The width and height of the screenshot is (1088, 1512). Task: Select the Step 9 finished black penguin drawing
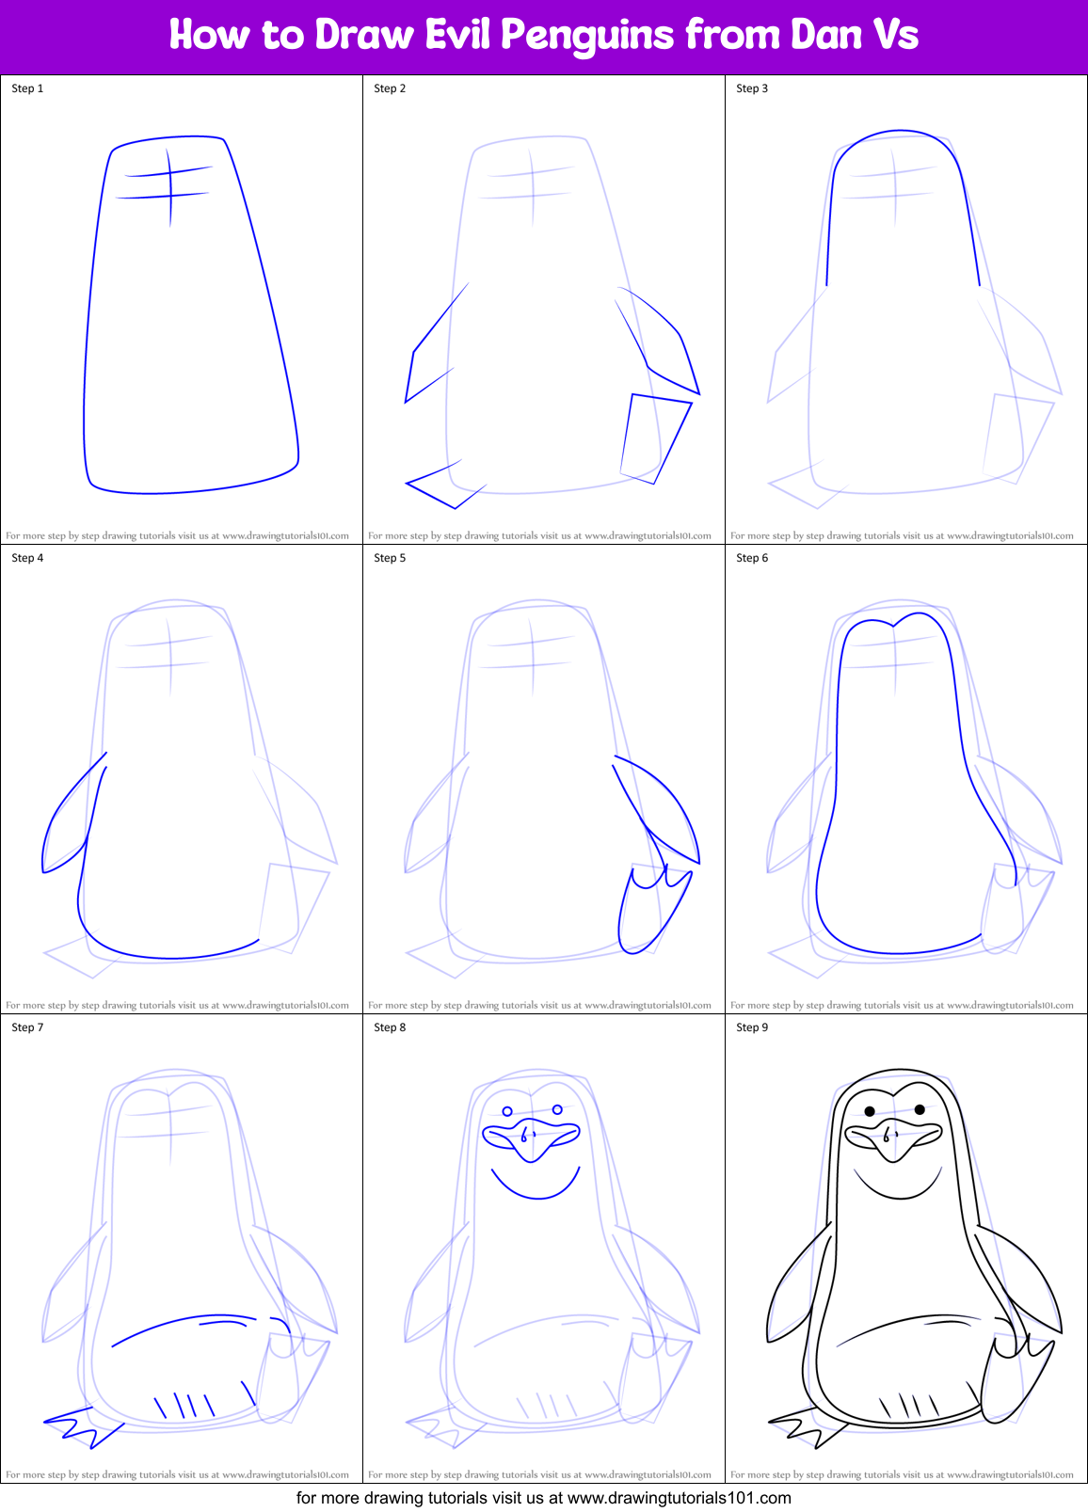(914, 1258)
